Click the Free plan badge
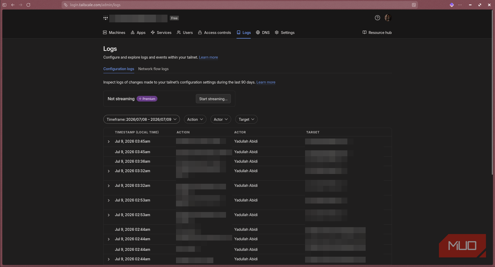495x267 pixels. pos(174,18)
